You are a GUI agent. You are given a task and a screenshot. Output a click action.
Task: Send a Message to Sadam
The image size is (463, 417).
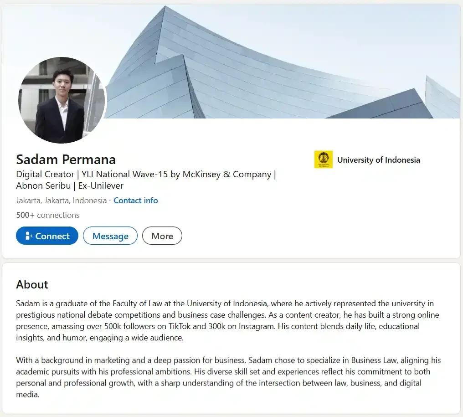click(x=110, y=236)
